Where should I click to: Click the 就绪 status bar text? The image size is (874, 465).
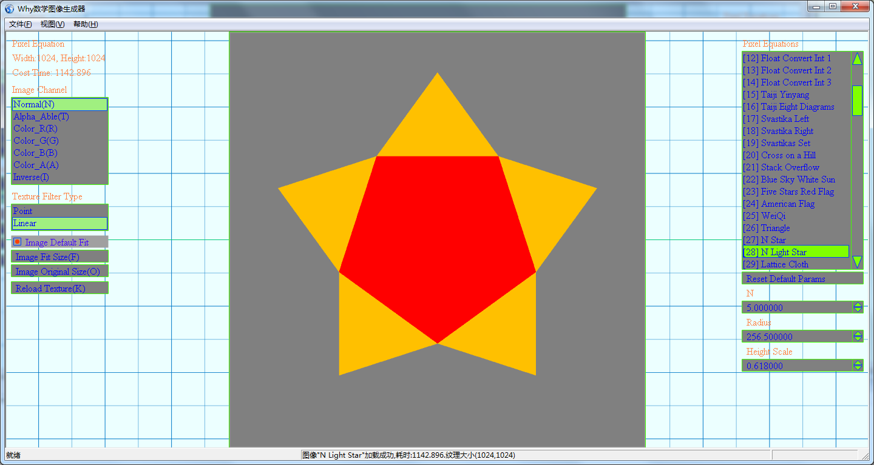tap(13, 455)
